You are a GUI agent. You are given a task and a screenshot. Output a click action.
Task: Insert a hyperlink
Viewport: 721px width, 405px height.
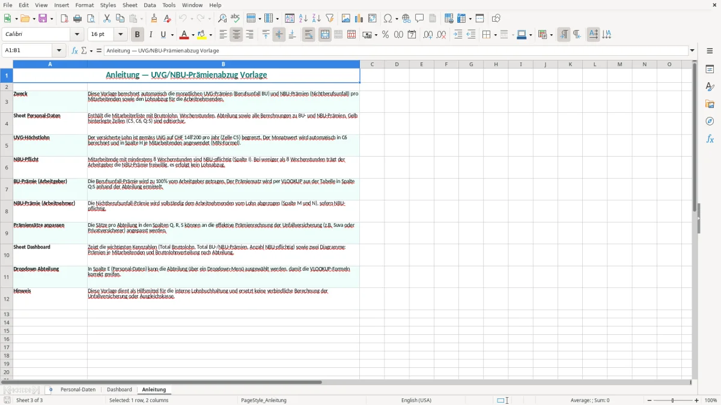[x=406, y=19]
